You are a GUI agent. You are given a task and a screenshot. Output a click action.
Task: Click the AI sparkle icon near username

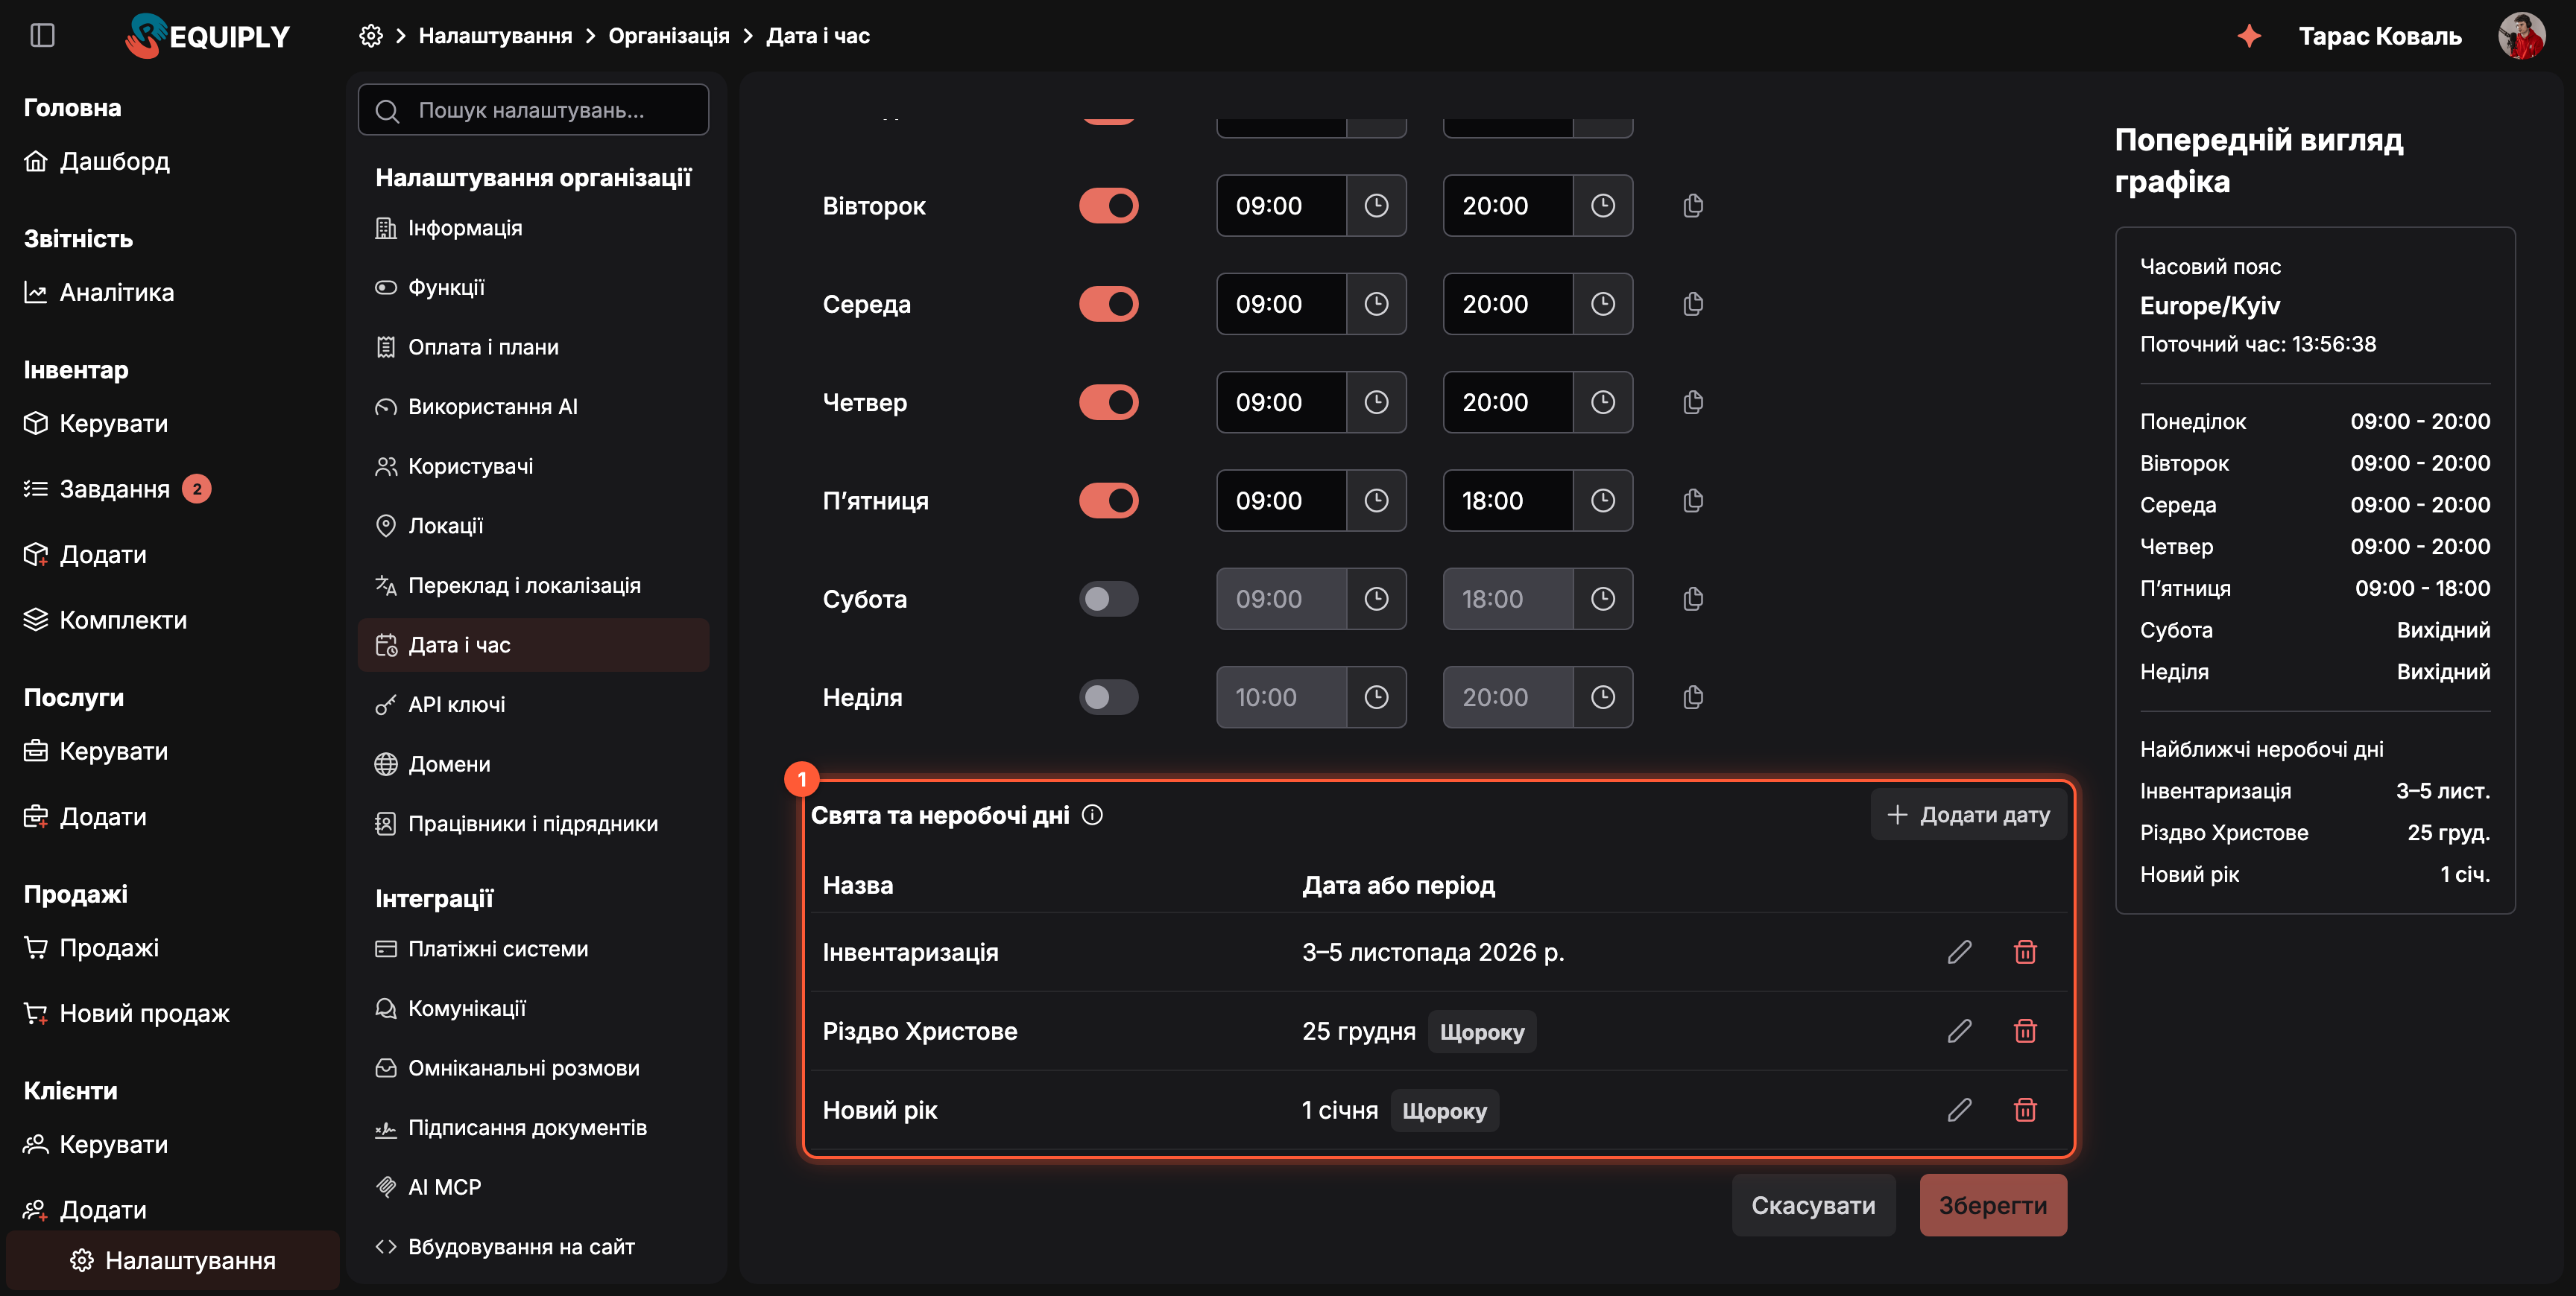(x=2249, y=36)
